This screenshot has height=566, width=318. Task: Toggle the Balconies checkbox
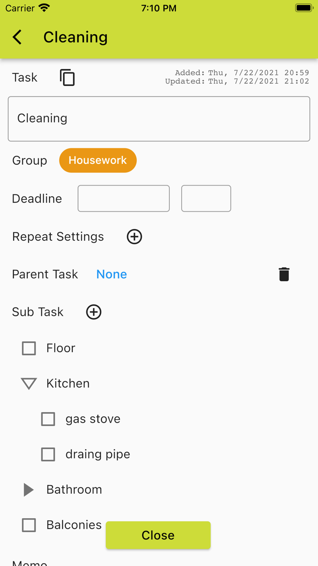tap(29, 525)
